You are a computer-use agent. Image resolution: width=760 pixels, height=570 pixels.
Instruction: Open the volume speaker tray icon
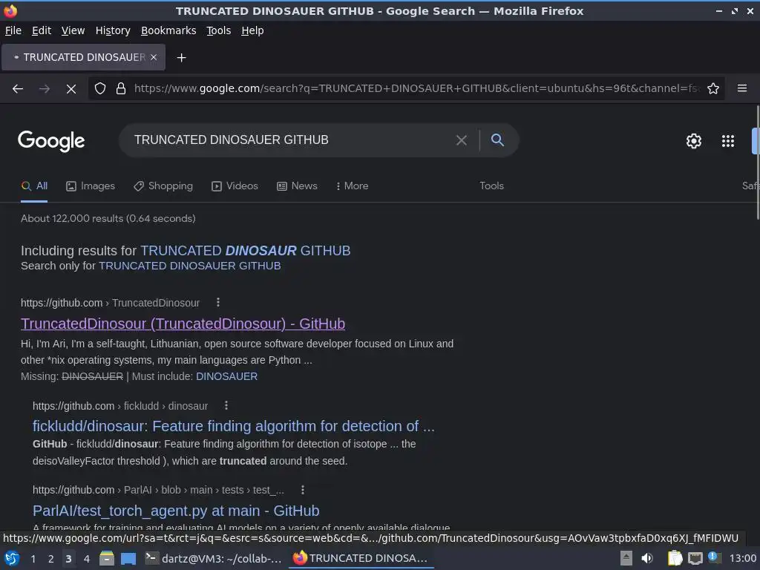click(647, 558)
